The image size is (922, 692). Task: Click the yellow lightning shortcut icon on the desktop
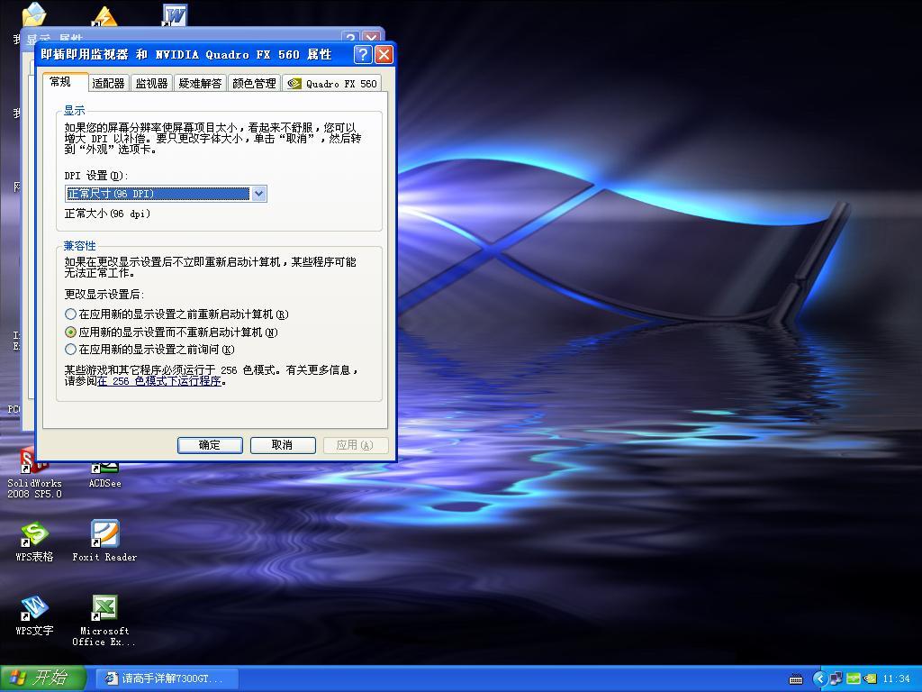[x=104, y=16]
